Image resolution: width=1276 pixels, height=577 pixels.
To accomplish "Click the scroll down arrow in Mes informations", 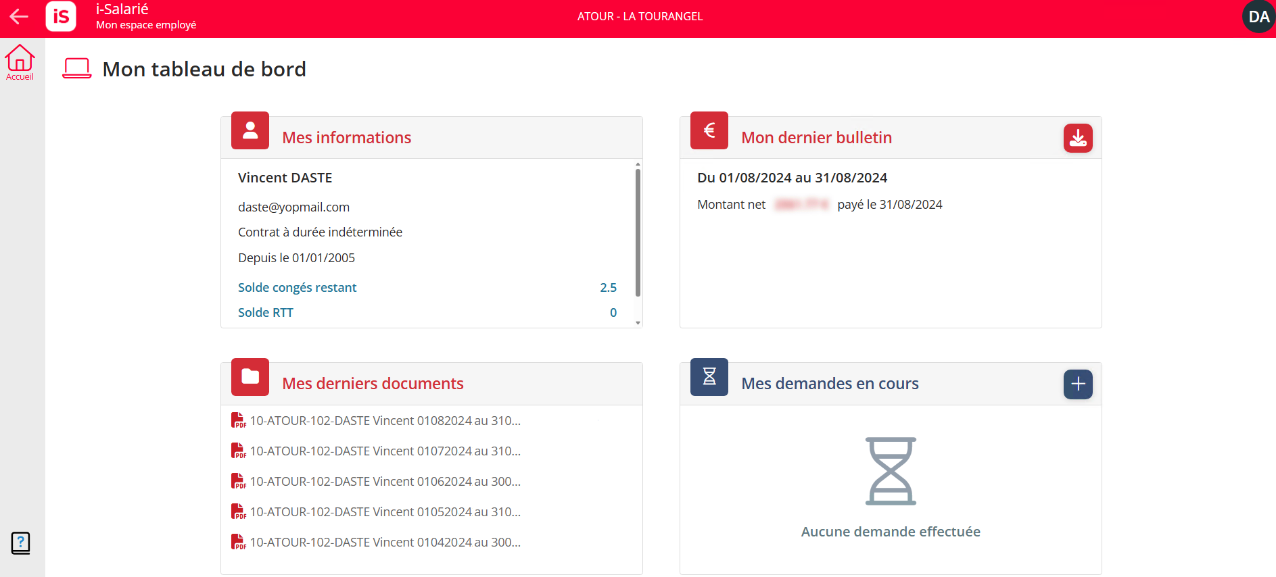I will [x=638, y=323].
